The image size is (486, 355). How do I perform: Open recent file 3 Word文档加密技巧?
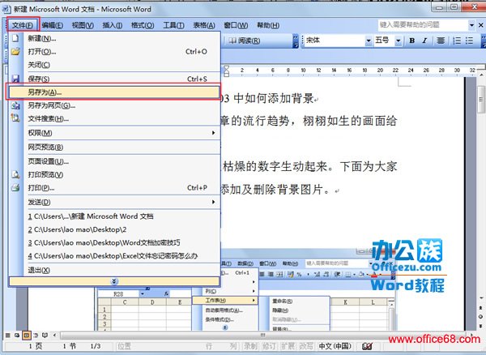114,243
